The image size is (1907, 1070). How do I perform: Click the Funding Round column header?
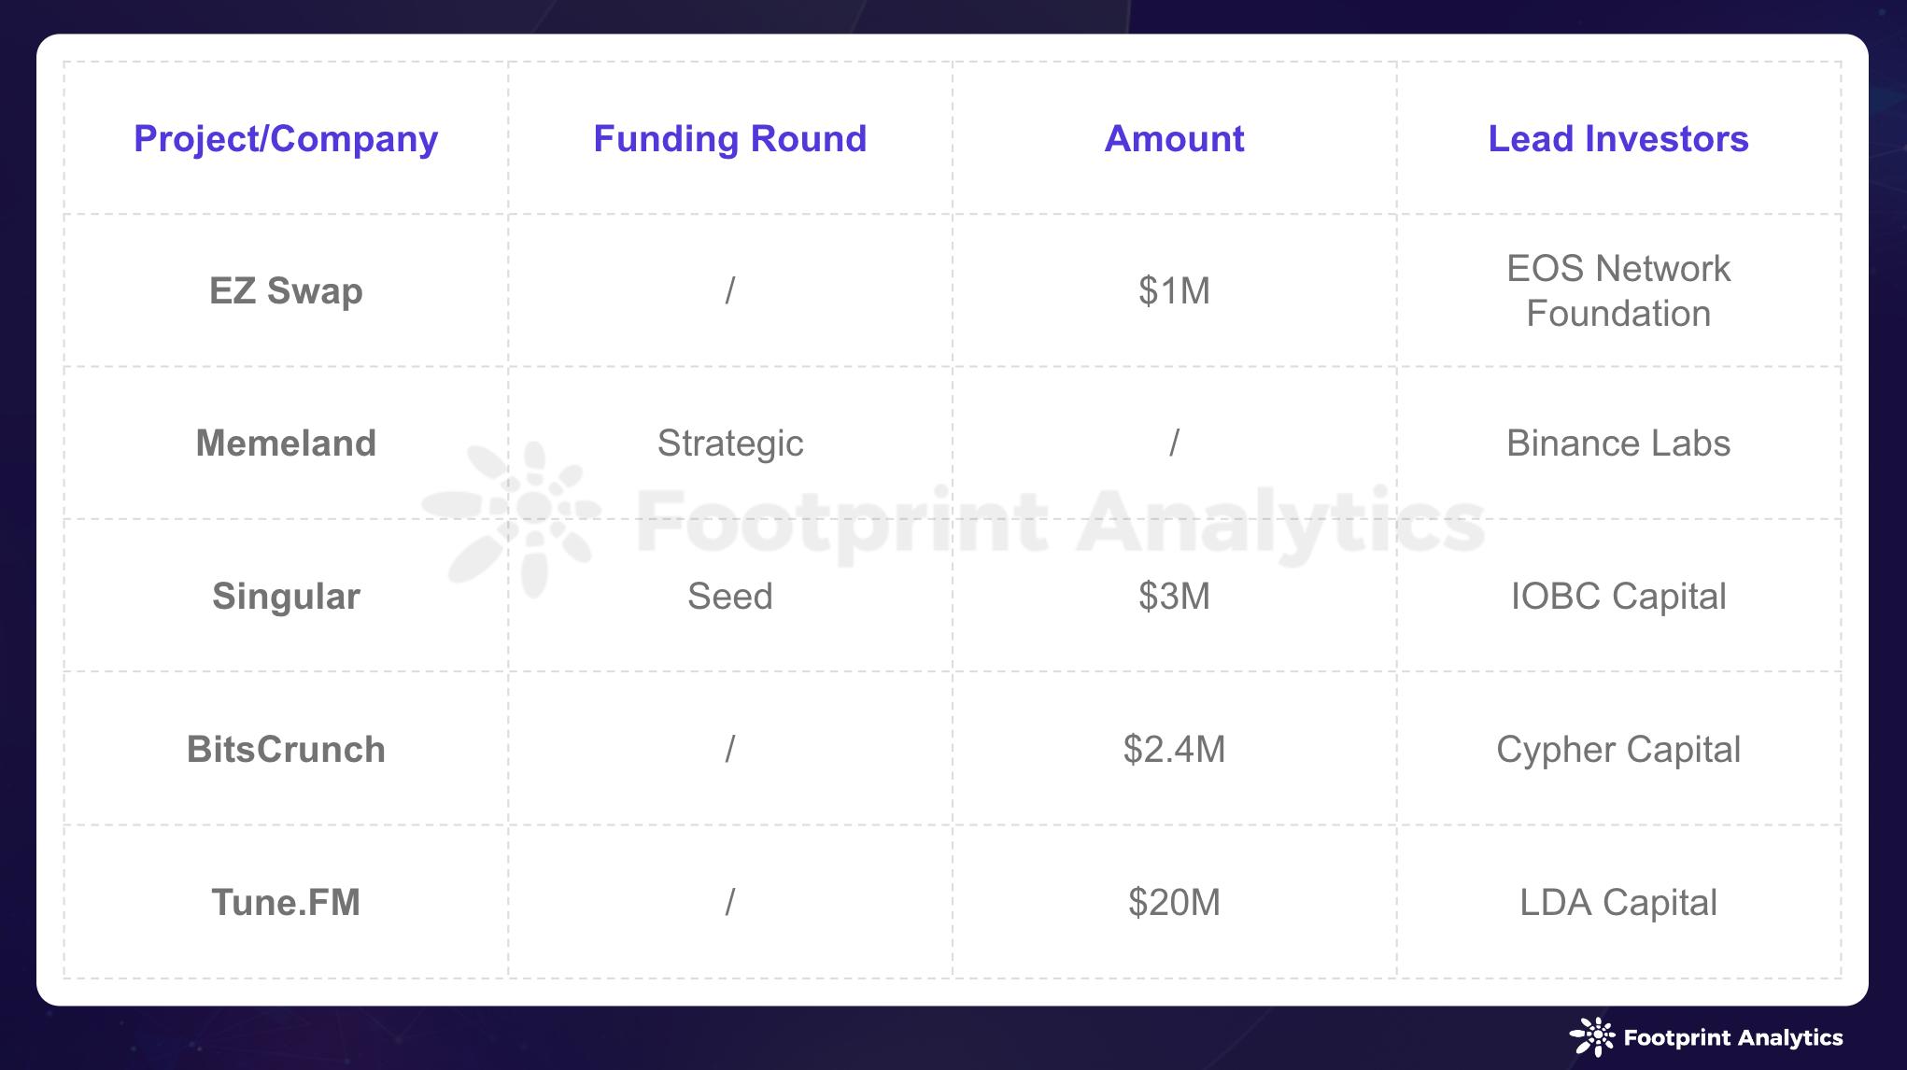point(730,139)
